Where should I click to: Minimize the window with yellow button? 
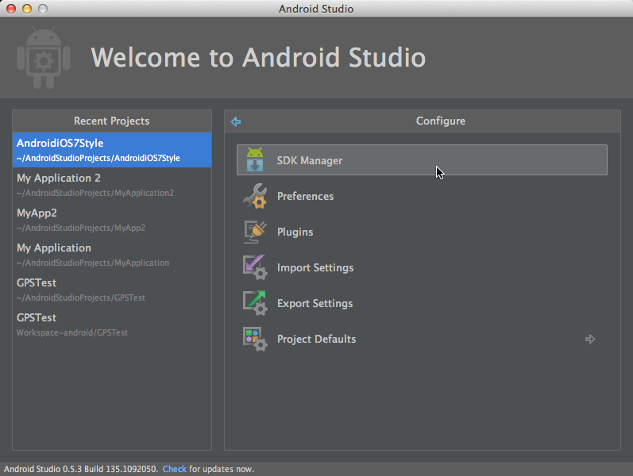pyautogui.click(x=27, y=9)
